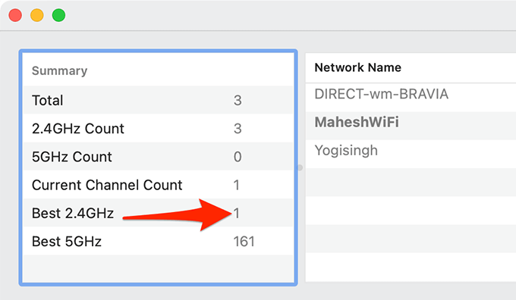
Task: Click the yellow minimize window button
Action: coord(37,15)
